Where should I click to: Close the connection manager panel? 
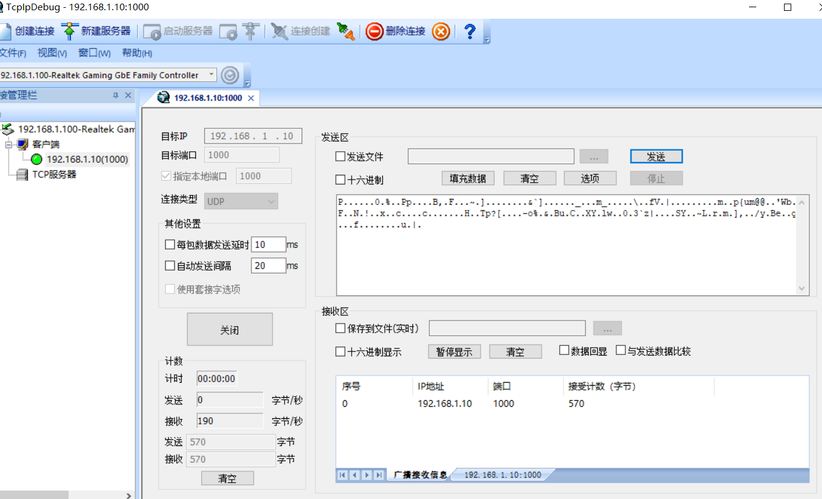pos(128,95)
